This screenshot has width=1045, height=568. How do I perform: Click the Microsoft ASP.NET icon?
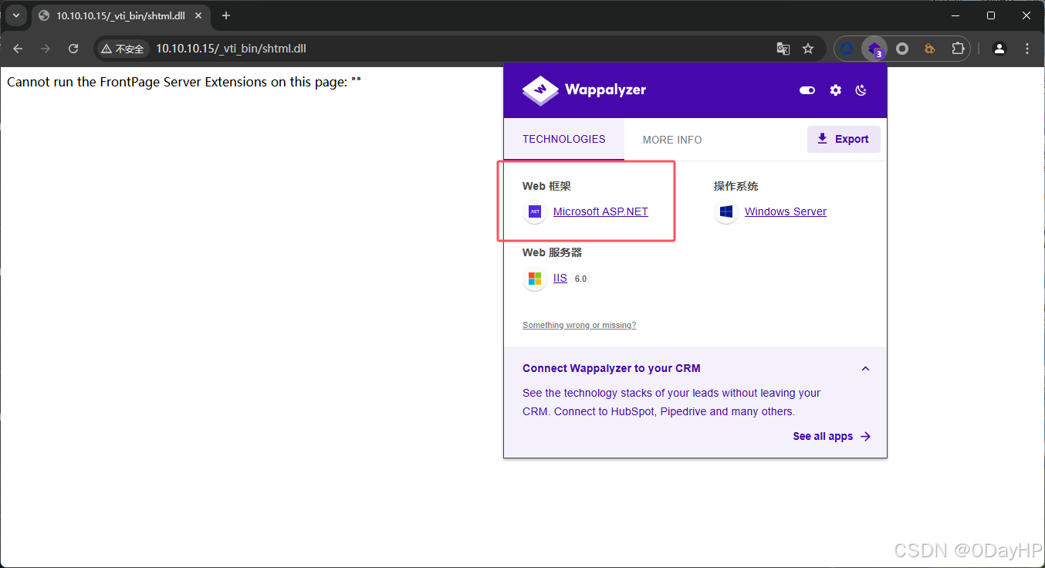click(x=535, y=211)
